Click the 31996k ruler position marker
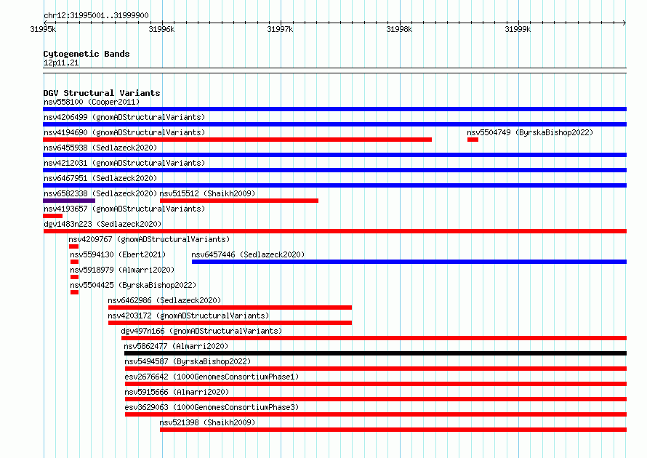This screenshot has height=458, width=647. (x=161, y=29)
